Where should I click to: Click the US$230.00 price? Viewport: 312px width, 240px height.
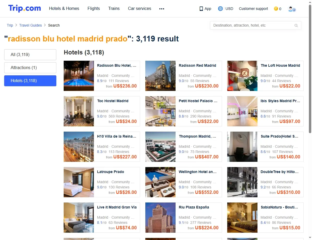point(207,86)
